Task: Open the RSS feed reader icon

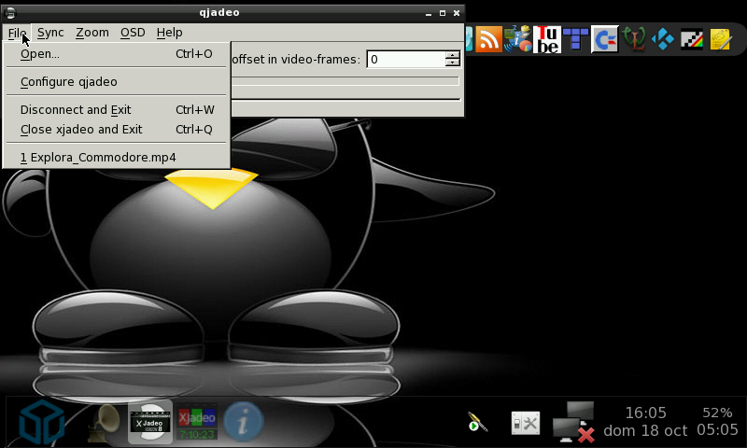Action: click(x=488, y=39)
